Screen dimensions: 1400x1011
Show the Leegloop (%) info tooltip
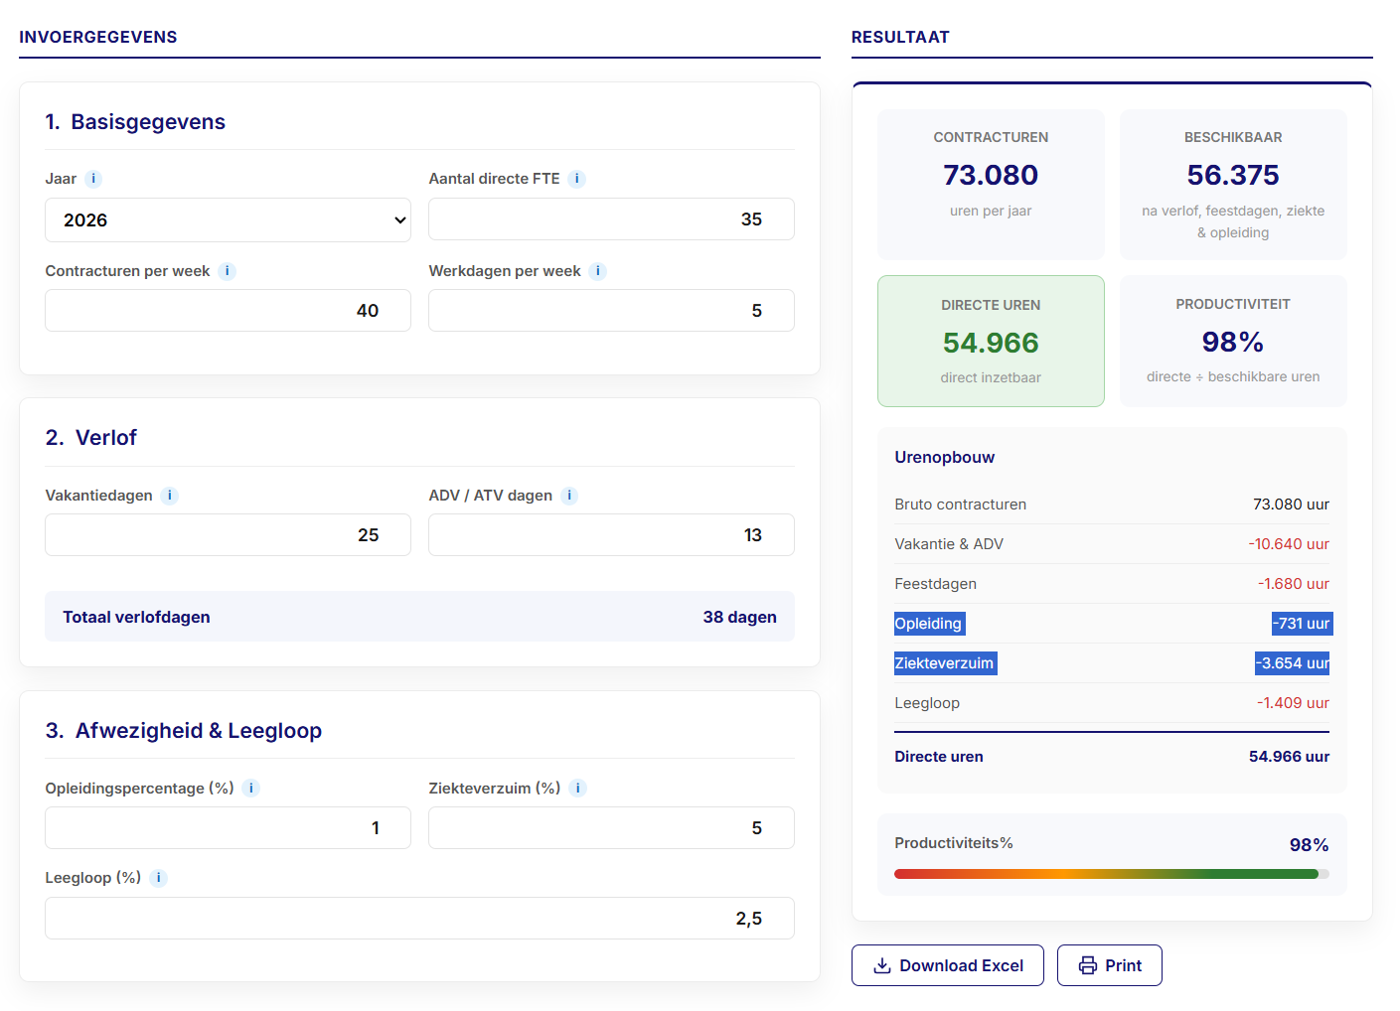159,878
